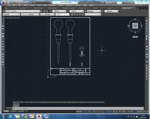Toggle the polar tracking status button
Screen dimensions: 150x119
point(94,112)
